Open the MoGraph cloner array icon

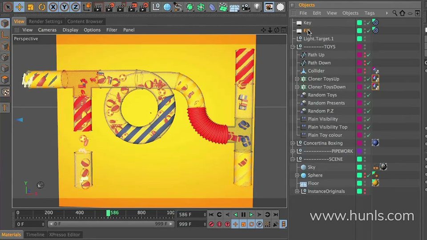201,7
